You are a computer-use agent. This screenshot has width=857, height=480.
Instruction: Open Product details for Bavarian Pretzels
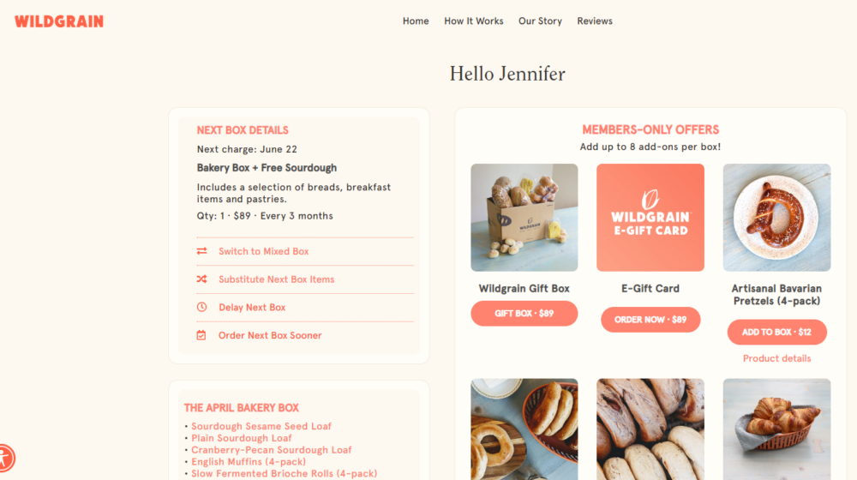776,358
